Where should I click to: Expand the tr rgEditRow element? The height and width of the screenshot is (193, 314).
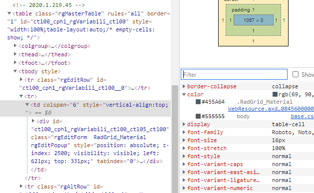(21, 79)
